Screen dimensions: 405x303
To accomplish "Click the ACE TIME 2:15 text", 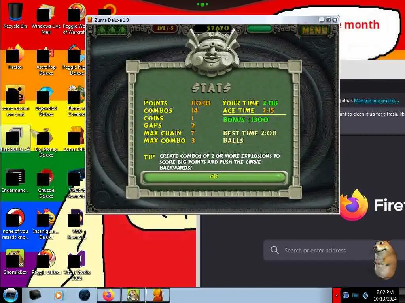I will coord(248,111).
